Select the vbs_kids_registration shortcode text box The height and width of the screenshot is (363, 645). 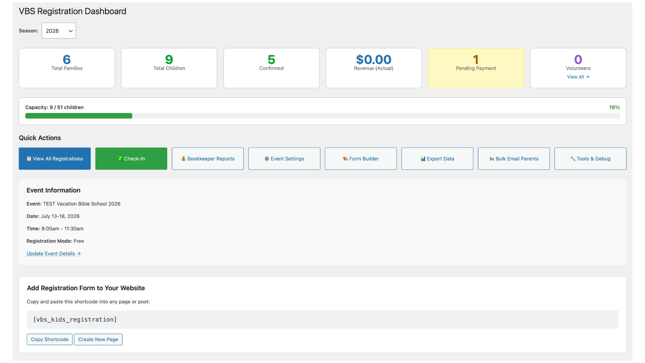[322, 319]
